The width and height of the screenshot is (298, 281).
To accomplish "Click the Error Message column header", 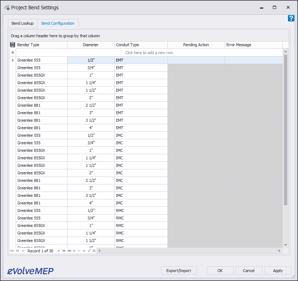I will click(x=254, y=45).
